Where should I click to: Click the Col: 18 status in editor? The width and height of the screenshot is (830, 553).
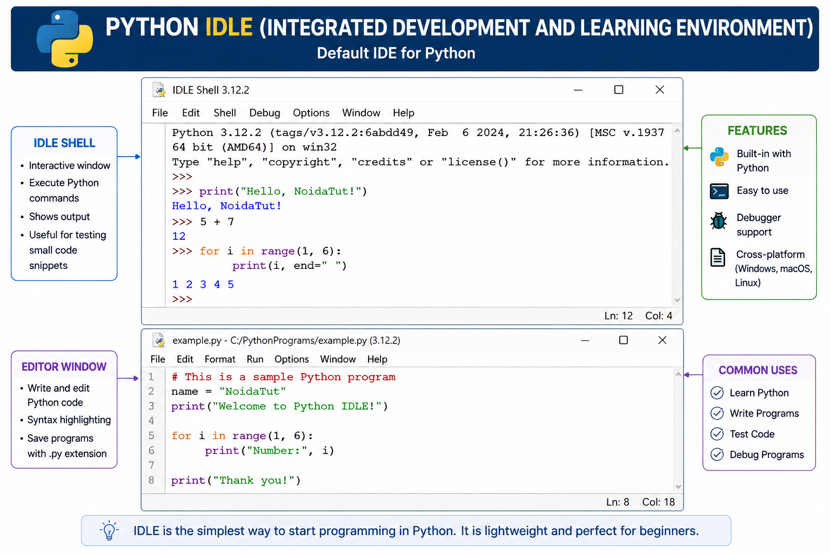tap(658, 502)
